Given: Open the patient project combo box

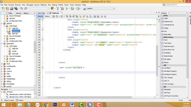Looking at the screenshot, I should click(101, 9).
